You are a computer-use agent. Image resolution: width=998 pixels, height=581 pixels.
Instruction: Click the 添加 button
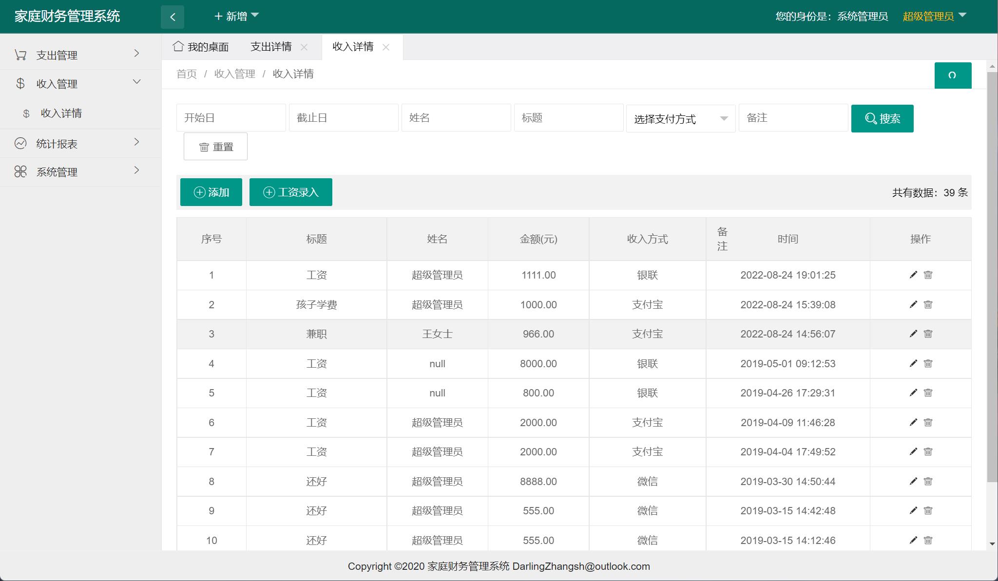tap(211, 192)
